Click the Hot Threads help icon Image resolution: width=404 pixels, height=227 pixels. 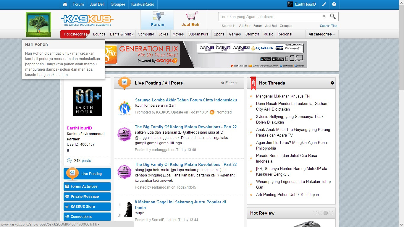(332, 83)
